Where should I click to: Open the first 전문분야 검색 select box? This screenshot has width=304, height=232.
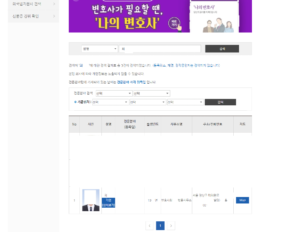(x=113, y=93)
